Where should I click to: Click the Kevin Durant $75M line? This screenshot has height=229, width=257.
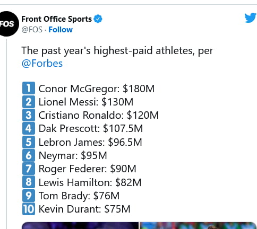tap(84, 209)
